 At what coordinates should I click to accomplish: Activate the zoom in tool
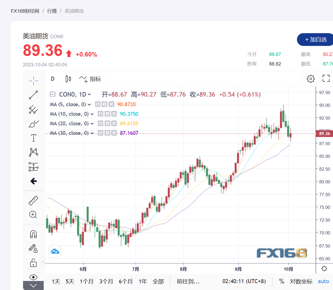click(33, 215)
